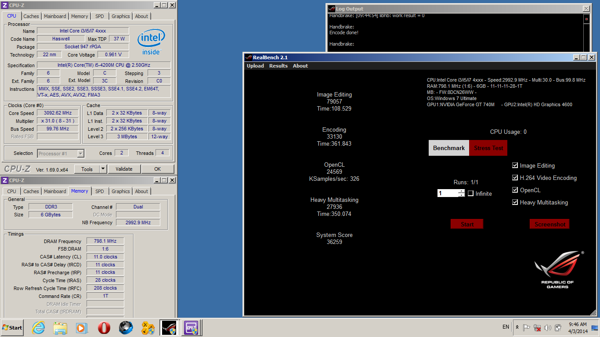
Task: Switch to the RealBench ROG taskbar icon
Action: pos(169,328)
